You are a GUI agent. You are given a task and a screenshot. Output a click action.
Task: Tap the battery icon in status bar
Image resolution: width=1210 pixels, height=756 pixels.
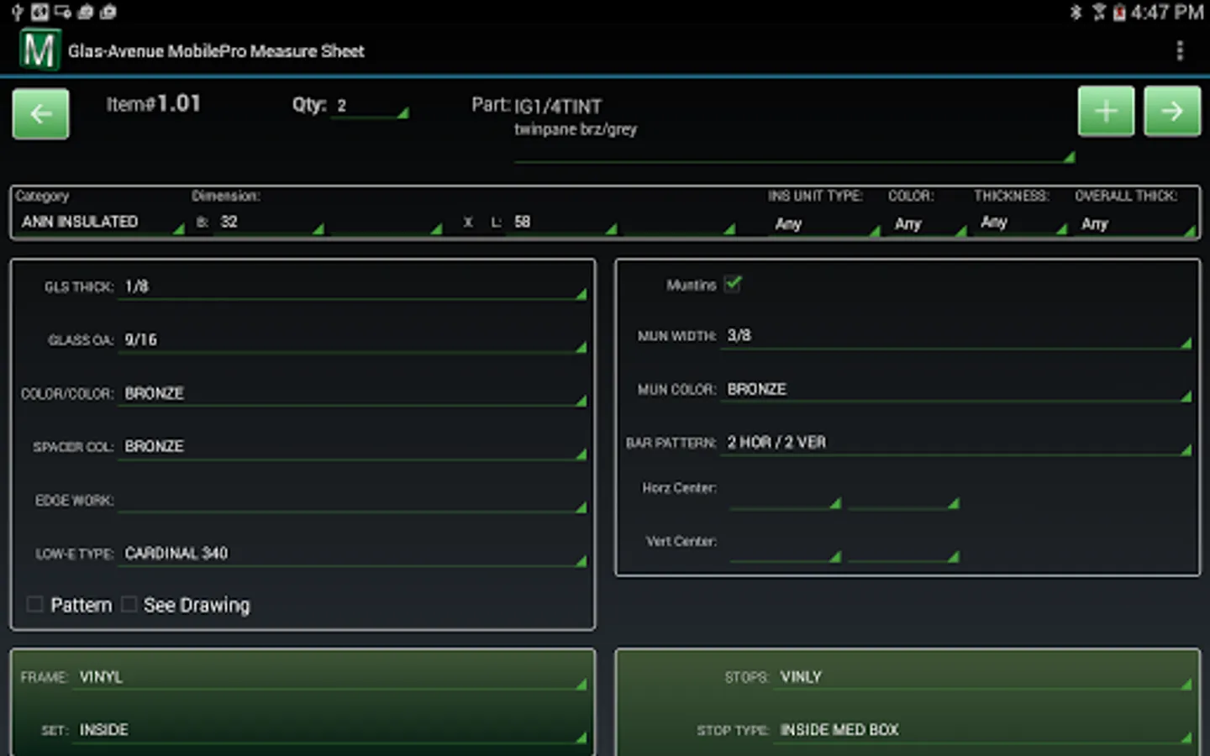coord(1119,12)
